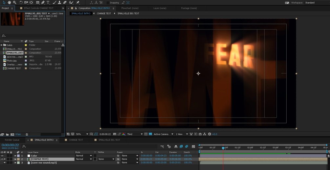Open TrkMat dropdown for CHANGE TEXT layer
The image size is (330, 170).
(106, 159)
